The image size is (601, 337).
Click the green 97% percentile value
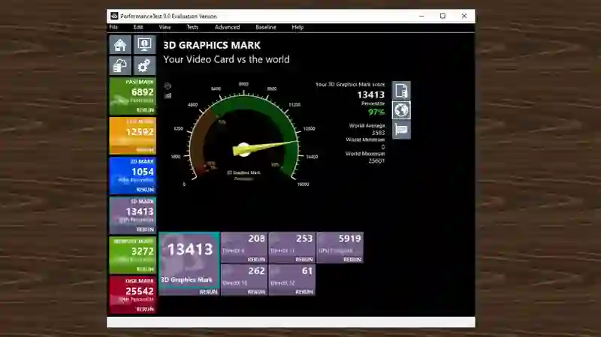click(x=376, y=112)
